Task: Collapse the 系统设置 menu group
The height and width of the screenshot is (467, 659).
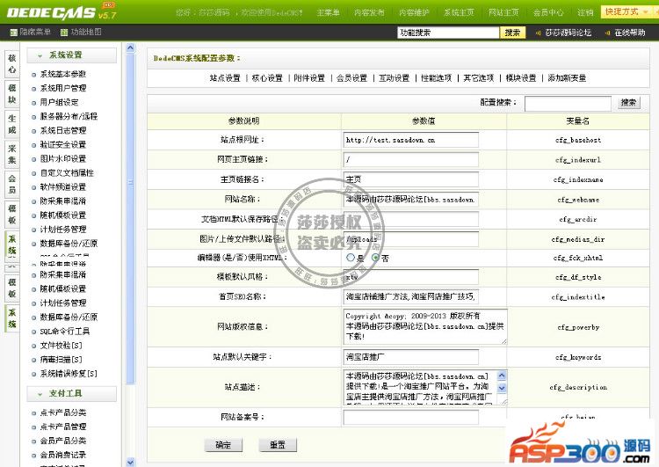Action: point(71,55)
